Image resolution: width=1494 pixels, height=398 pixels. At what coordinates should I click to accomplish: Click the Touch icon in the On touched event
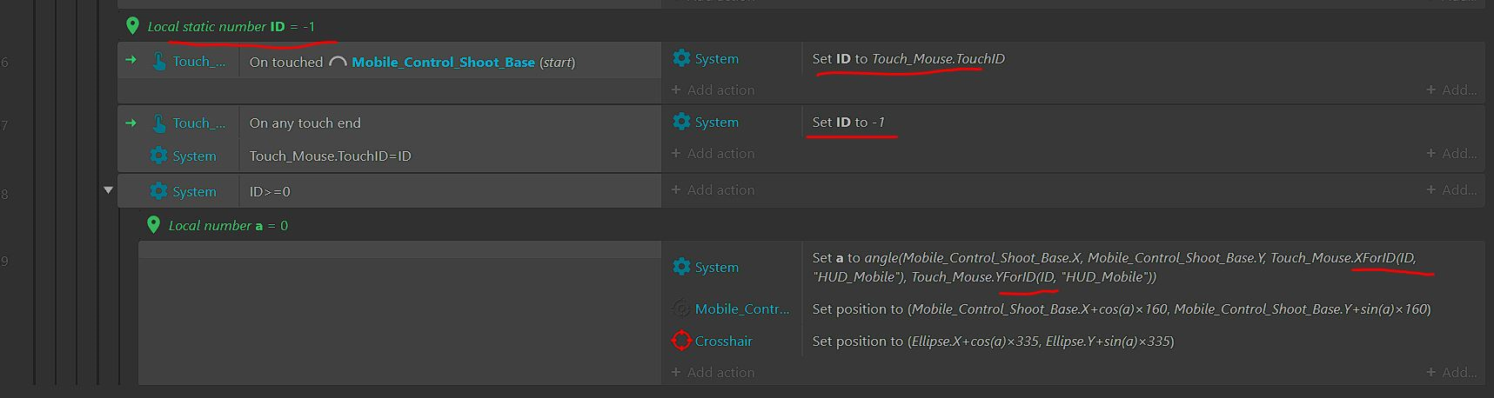tap(159, 62)
